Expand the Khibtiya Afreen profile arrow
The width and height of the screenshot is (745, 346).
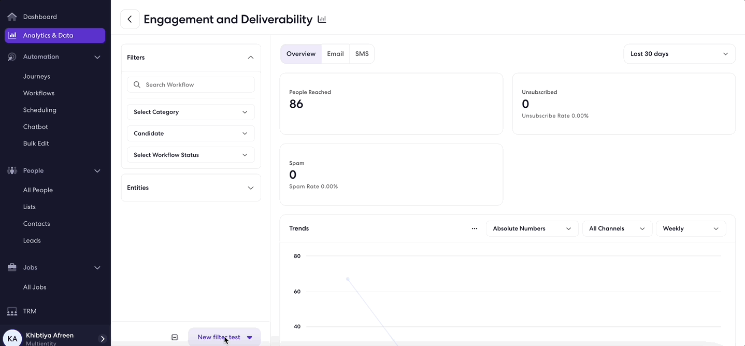click(x=103, y=339)
